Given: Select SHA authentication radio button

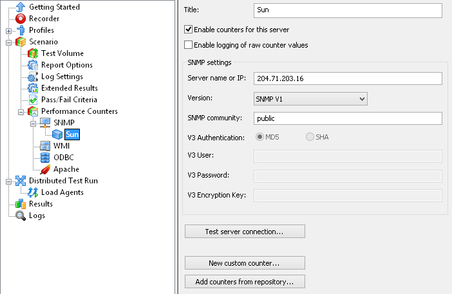Looking at the screenshot, I should click(x=310, y=137).
